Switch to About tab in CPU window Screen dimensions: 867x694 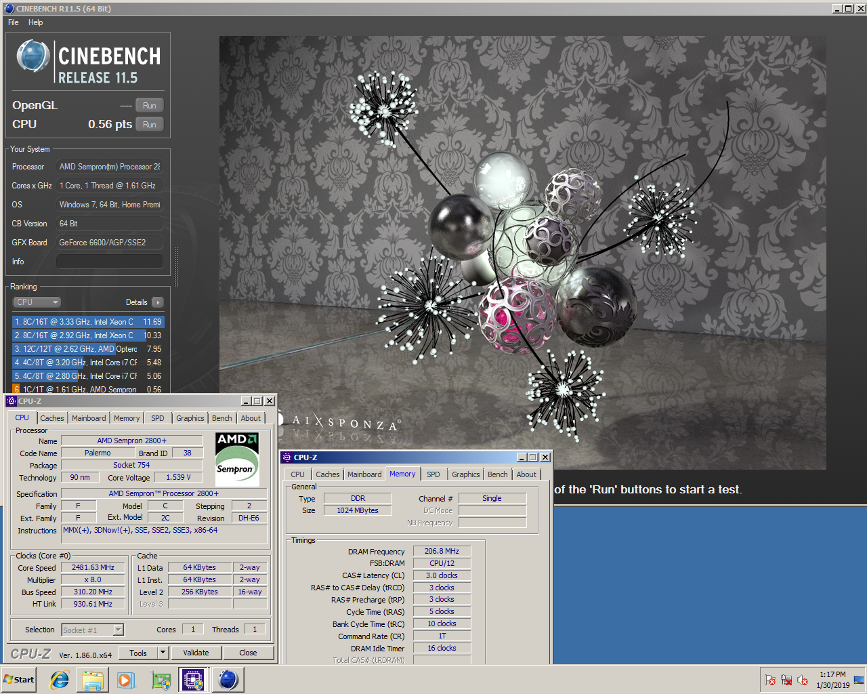[251, 418]
